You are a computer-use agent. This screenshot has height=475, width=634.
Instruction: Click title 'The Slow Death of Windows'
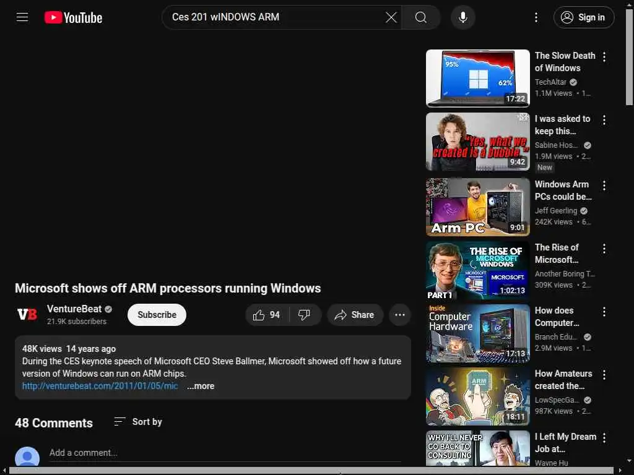click(x=565, y=62)
